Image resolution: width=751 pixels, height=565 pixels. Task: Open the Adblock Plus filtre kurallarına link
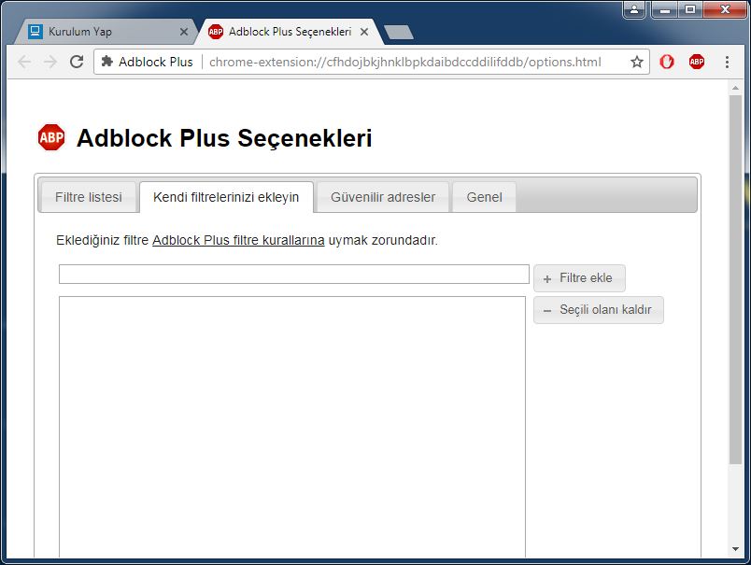[x=238, y=240]
